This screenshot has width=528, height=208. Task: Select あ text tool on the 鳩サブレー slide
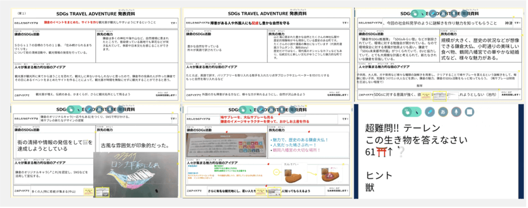tap(271, 110)
